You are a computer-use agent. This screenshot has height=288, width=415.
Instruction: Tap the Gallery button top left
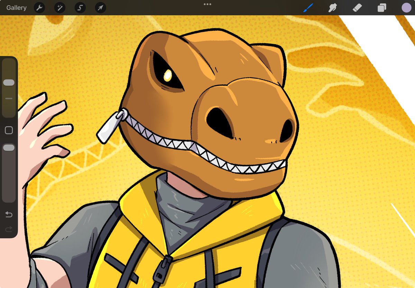tap(16, 8)
